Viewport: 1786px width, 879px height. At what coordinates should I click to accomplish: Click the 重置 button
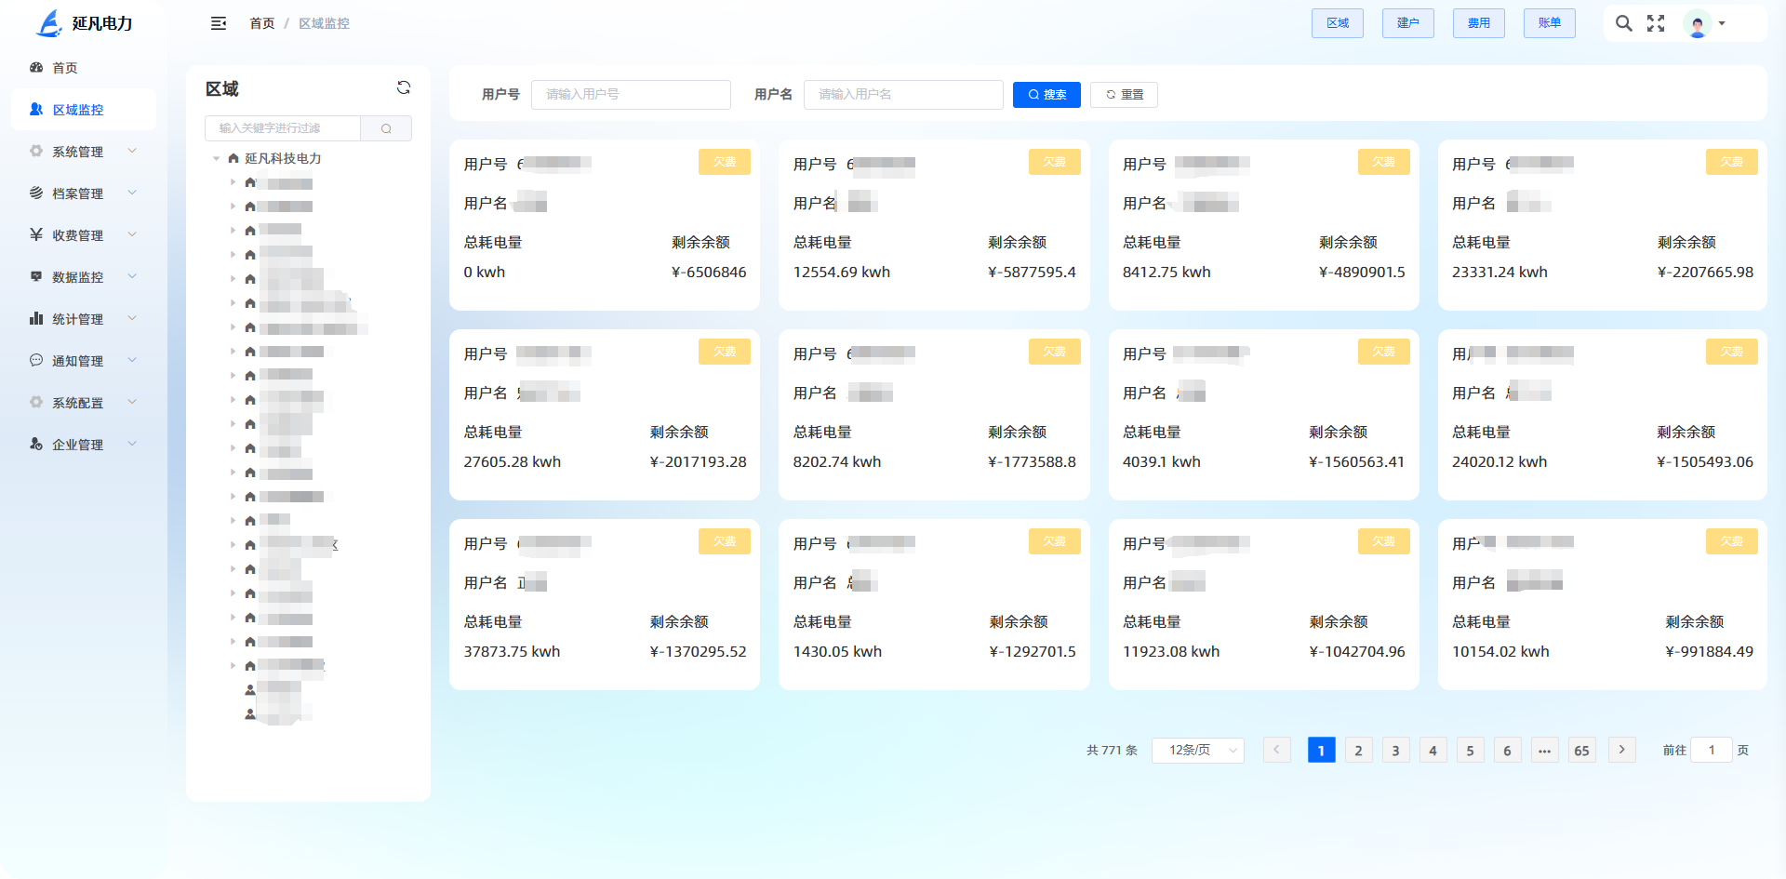pos(1124,95)
